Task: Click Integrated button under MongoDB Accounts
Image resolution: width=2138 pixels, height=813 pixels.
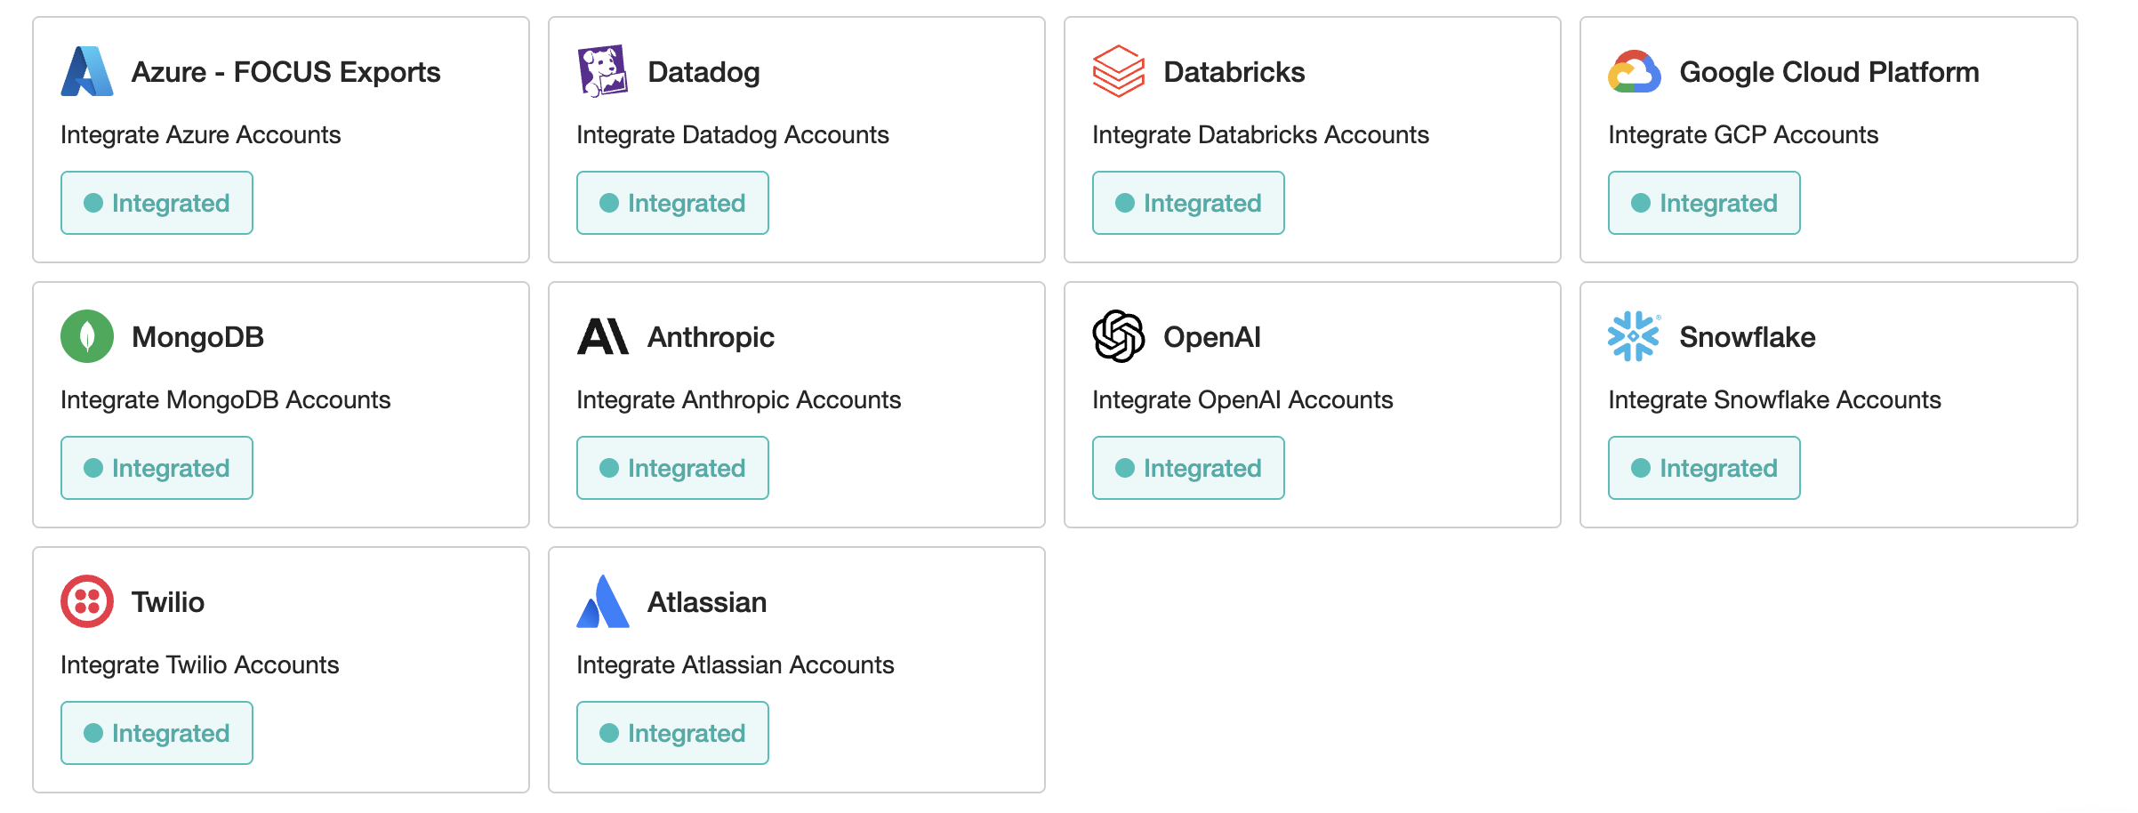Action: (x=157, y=468)
